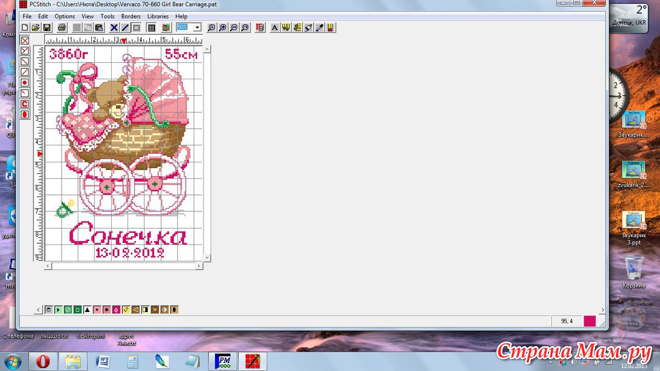Choose the full cross stitch type
This screenshot has width=660, height=371.
pyautogui.click(x=25, y=40)
